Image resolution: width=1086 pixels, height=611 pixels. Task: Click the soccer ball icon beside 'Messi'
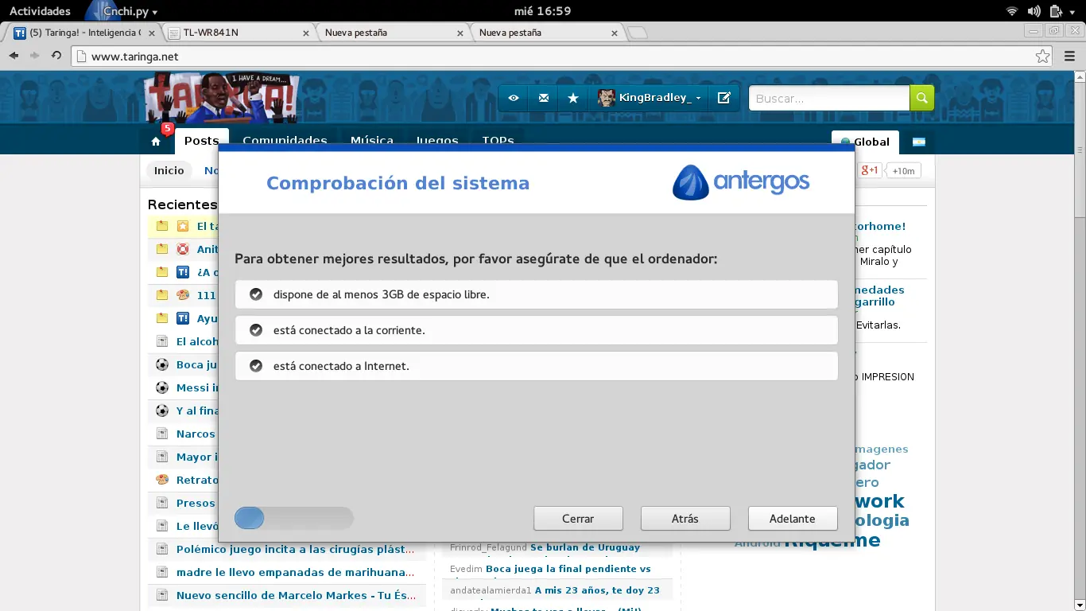pyautogui.click(x=162, y=387)
